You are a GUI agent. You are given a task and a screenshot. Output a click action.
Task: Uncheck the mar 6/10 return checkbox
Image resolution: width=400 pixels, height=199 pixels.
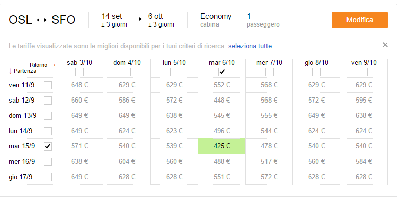(x=222, y=72)
